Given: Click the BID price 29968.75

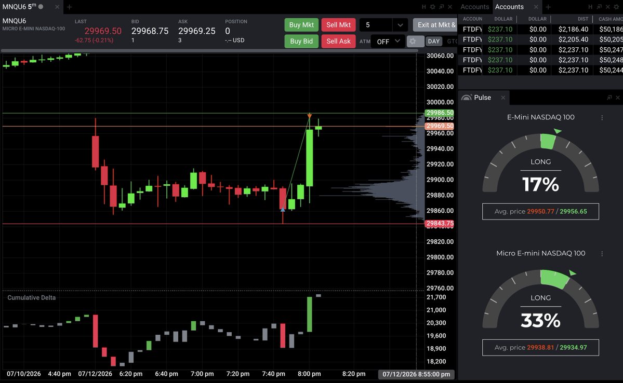Looking at the screenshot, I should pos(150,31).
